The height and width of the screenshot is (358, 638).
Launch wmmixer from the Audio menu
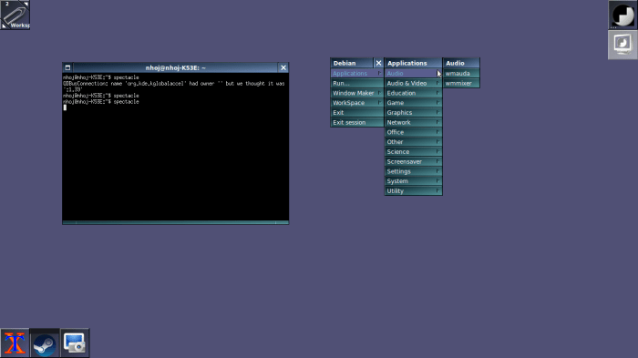461,83
